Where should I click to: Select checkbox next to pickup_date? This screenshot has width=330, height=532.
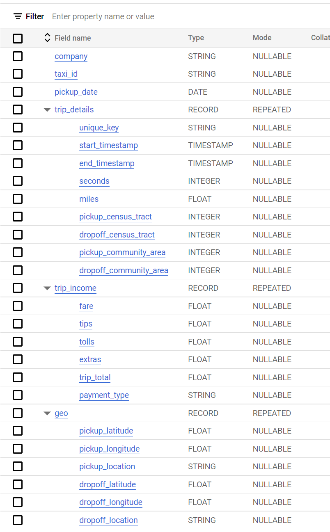coord(18,92)
